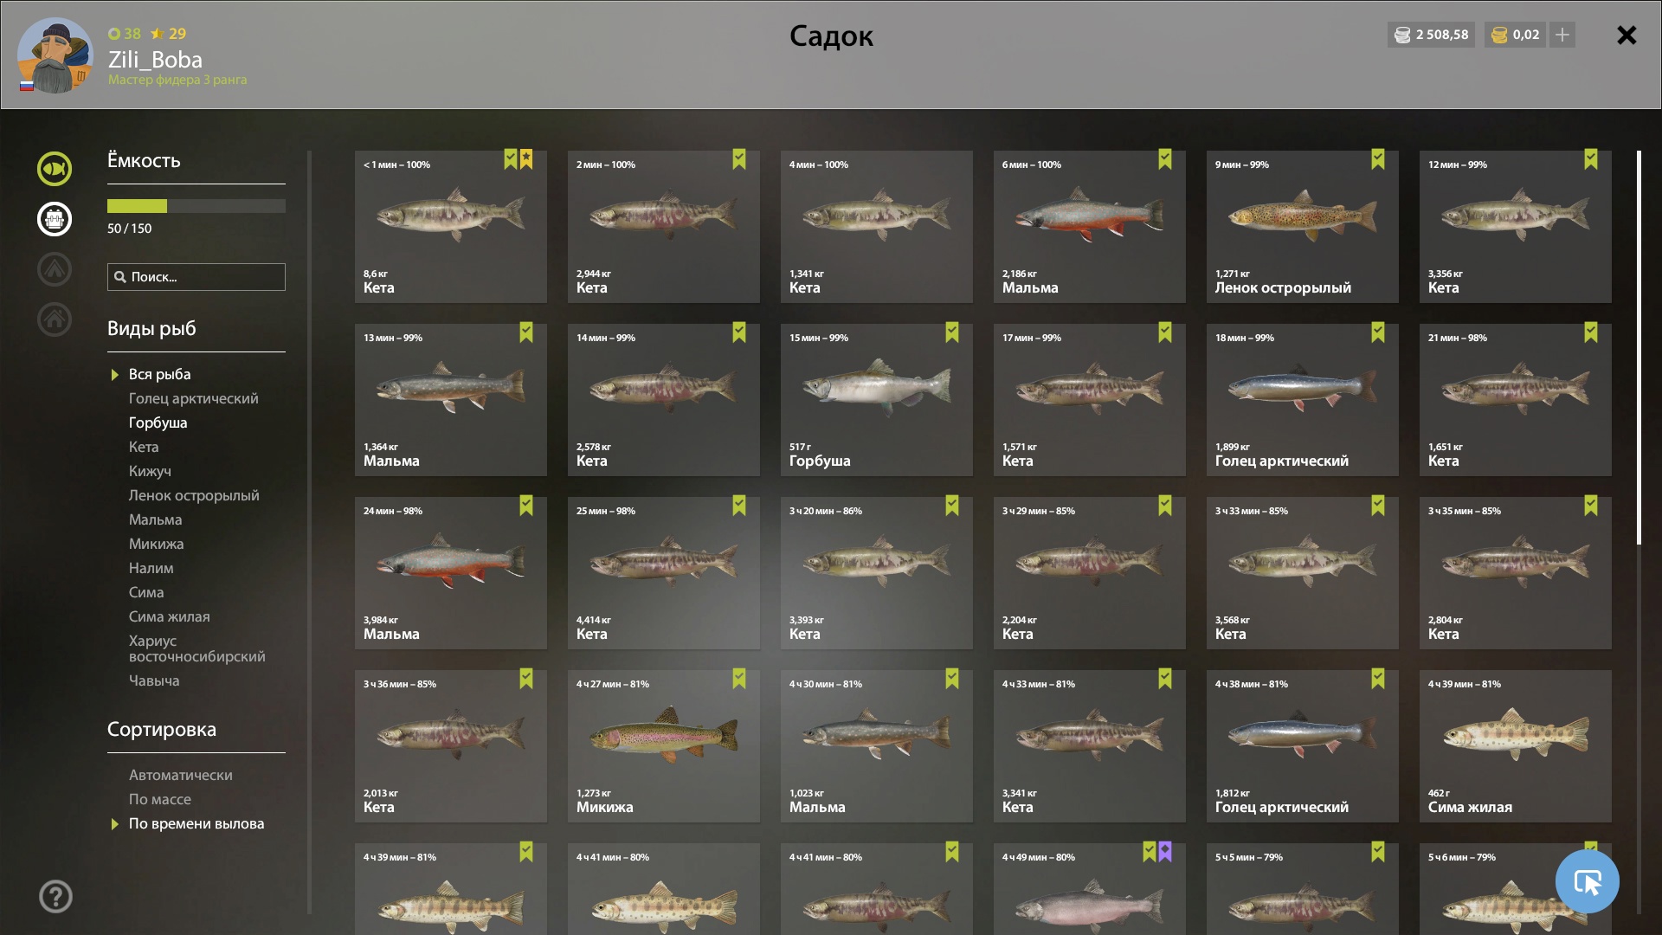Image resolution: width=1662 pixels, height=935 pixels.
Task: Select automatic sorting (Автоматически)
Action: click(181, 775)
